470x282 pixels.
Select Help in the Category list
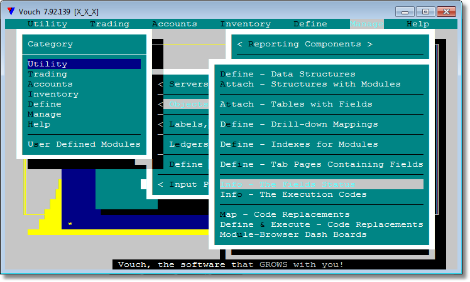pos(39,124)
